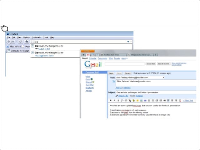200x150 pixels.
Task: Open the History menu in Minefield
Action: click(x=26, y=37)
